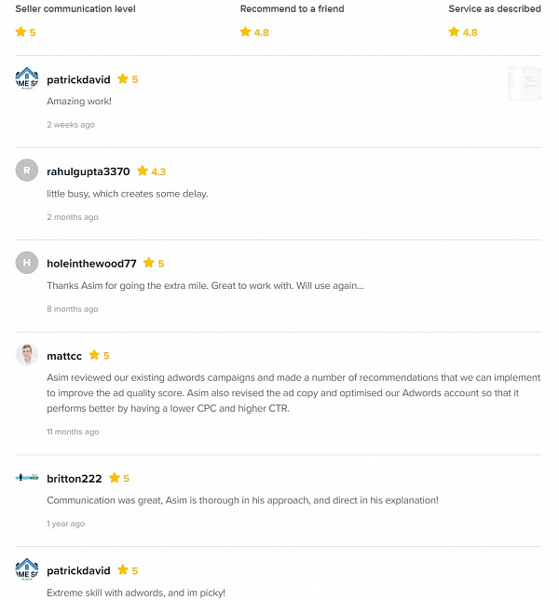Click patrickdavid's avatar on the Amazing work review
The width and height of the screenshot is (559, 600).
(x=27, y=79)
